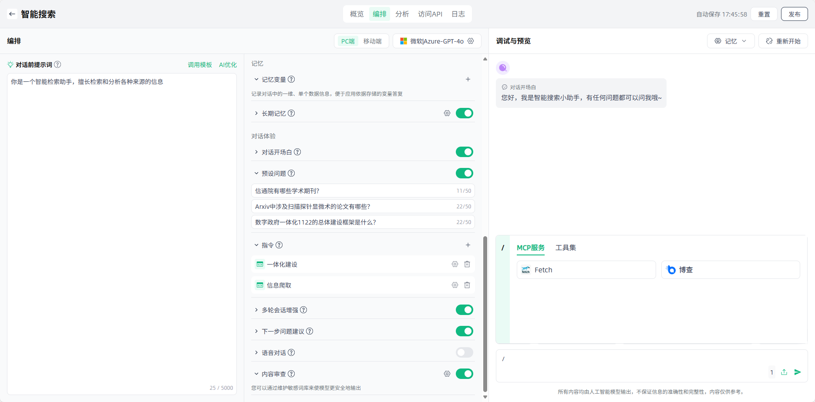Switch preview to 移动端
Viewport: 815px width, 402px height.
click(373, 41)
